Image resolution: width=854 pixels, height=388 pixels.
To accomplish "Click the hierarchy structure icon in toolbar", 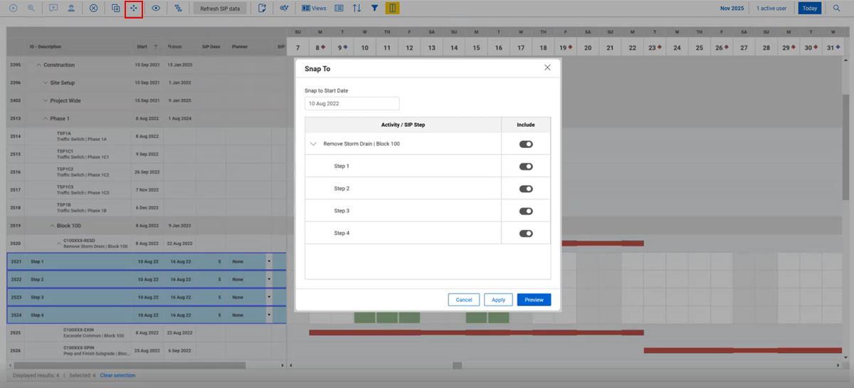I will tap(178, 9).
